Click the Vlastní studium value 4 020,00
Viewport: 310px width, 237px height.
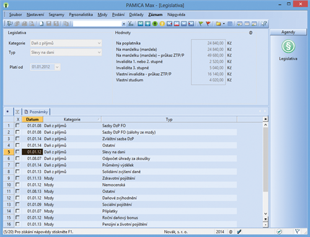216,80
